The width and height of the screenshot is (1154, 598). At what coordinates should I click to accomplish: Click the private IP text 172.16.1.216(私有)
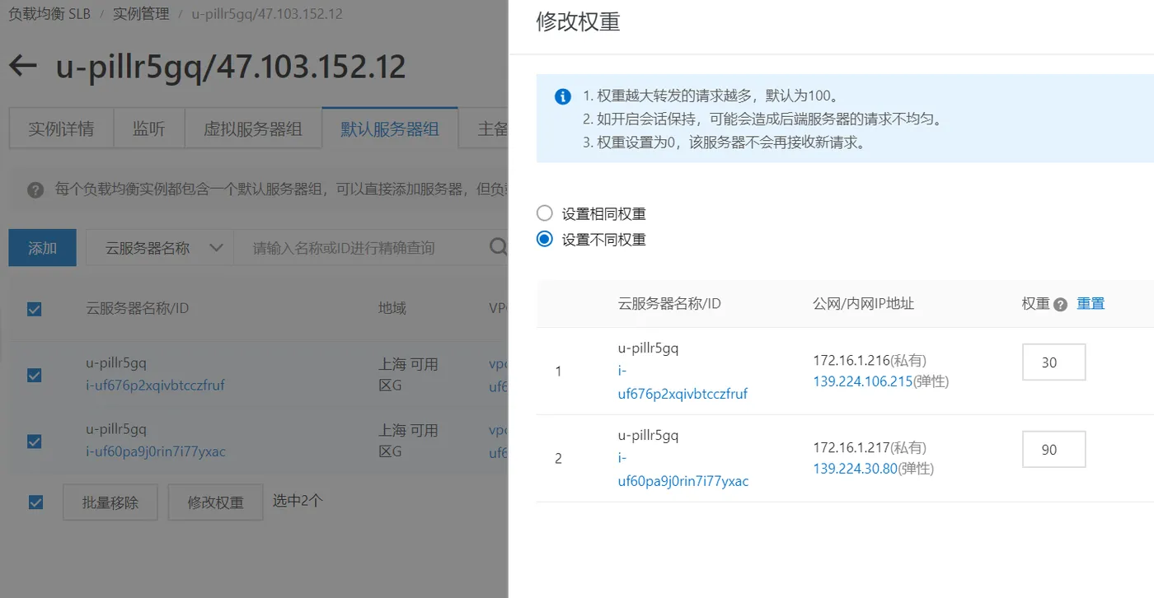(870, 360)
